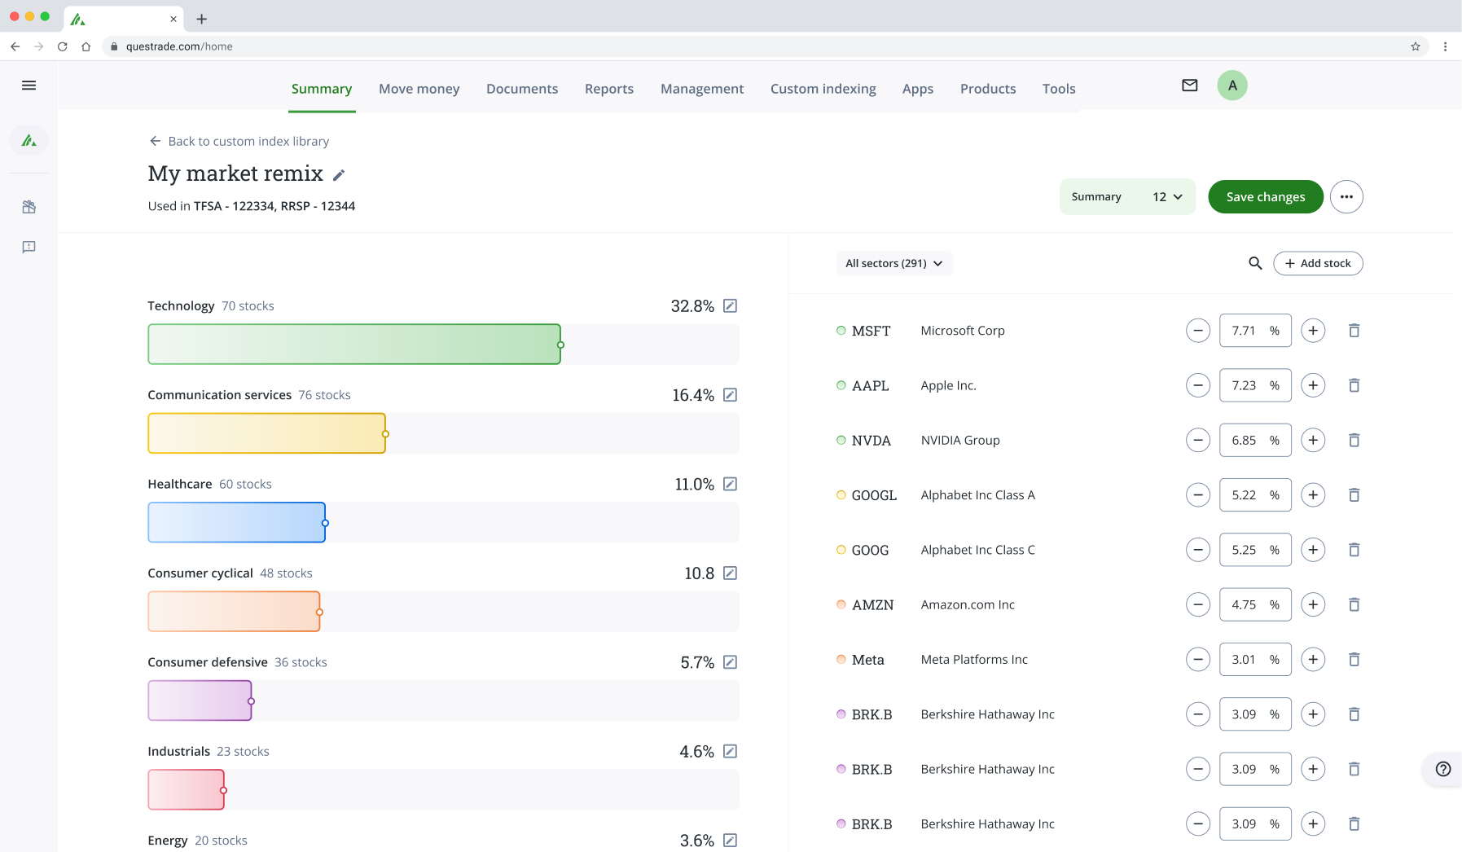
Task: Delete AMZN from the index
Action: click(x=1354, y=604)
